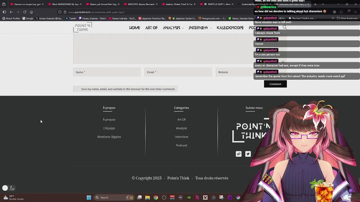This screenshot has width=360, height=202.
Task: Open the About Profiles bookmark
Action: pyautogui.click(x=11, y=19)
